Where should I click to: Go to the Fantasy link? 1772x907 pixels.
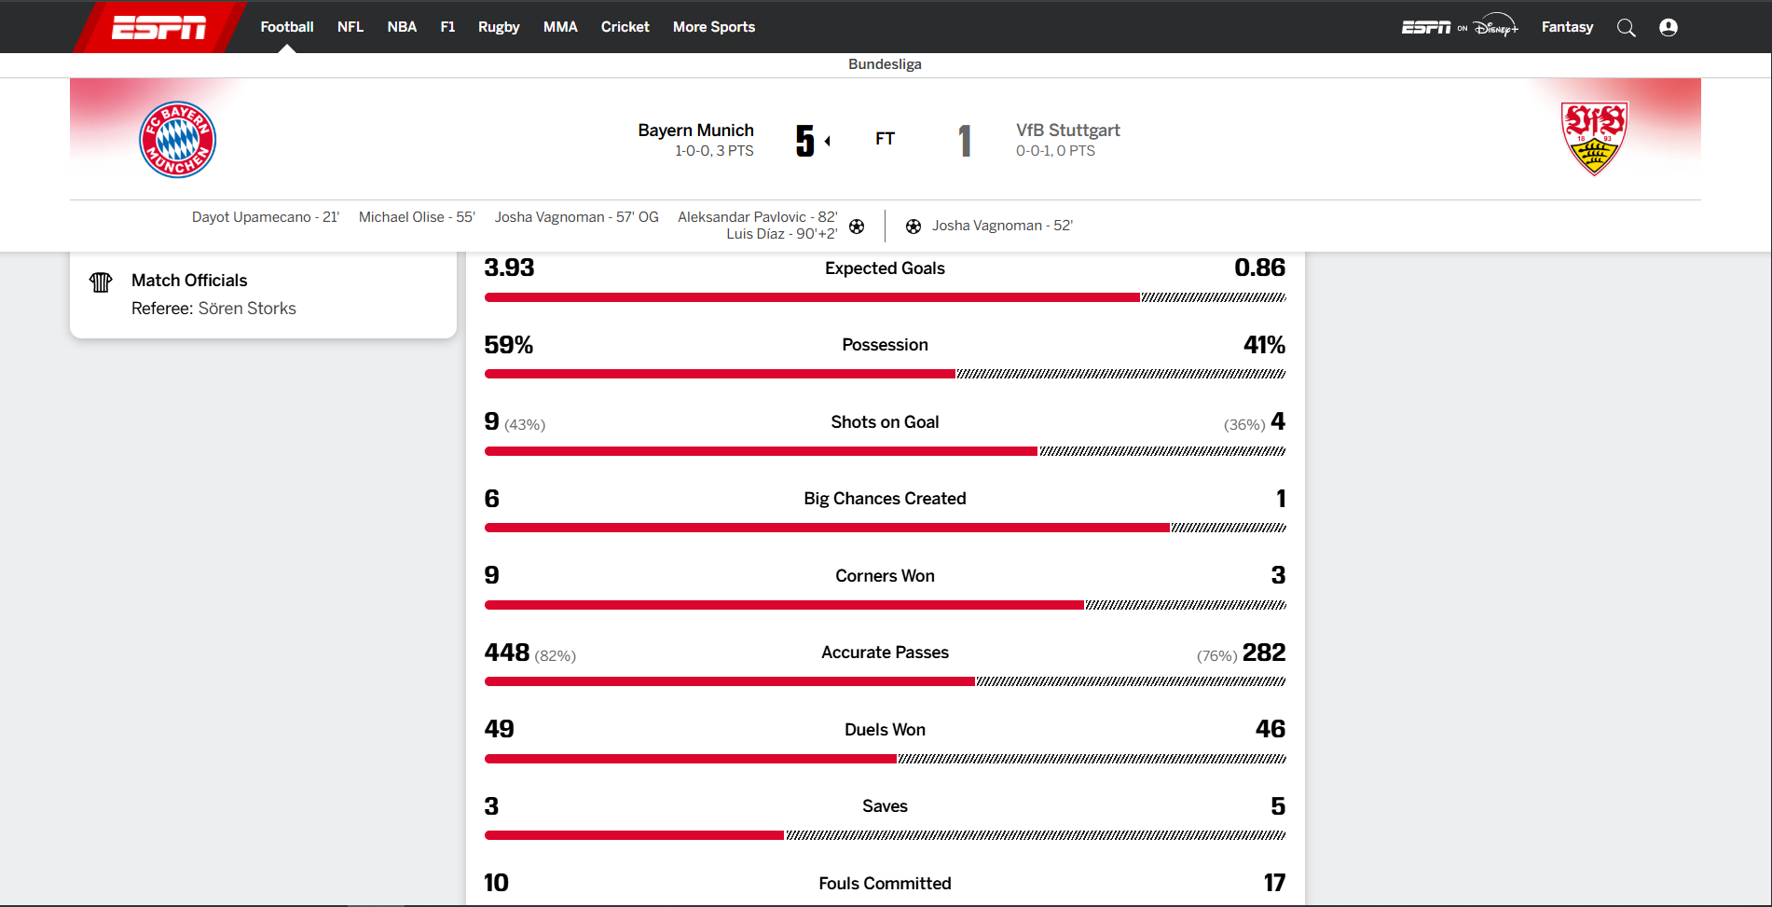coord(1567,27)
